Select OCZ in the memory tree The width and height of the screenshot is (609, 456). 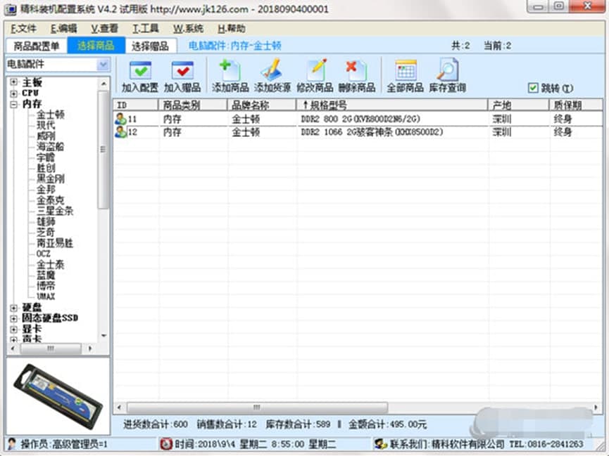(44, 254)
